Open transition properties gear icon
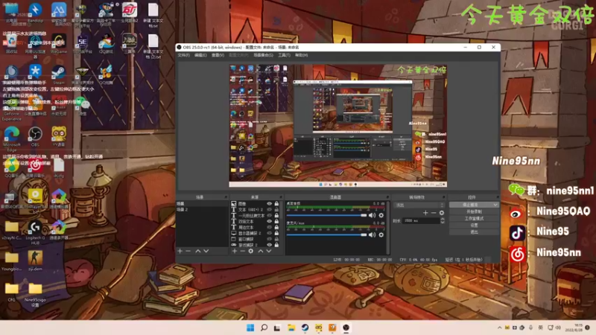596x335 pixels. [442, 213]
